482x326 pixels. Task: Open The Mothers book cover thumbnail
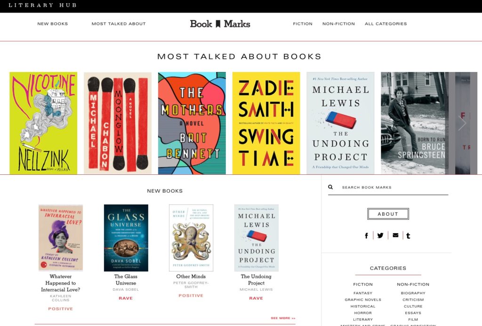[x=192, y=123]
